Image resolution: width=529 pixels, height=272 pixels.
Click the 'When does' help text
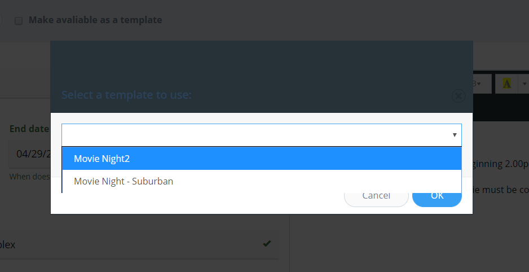tap(30, 177)
